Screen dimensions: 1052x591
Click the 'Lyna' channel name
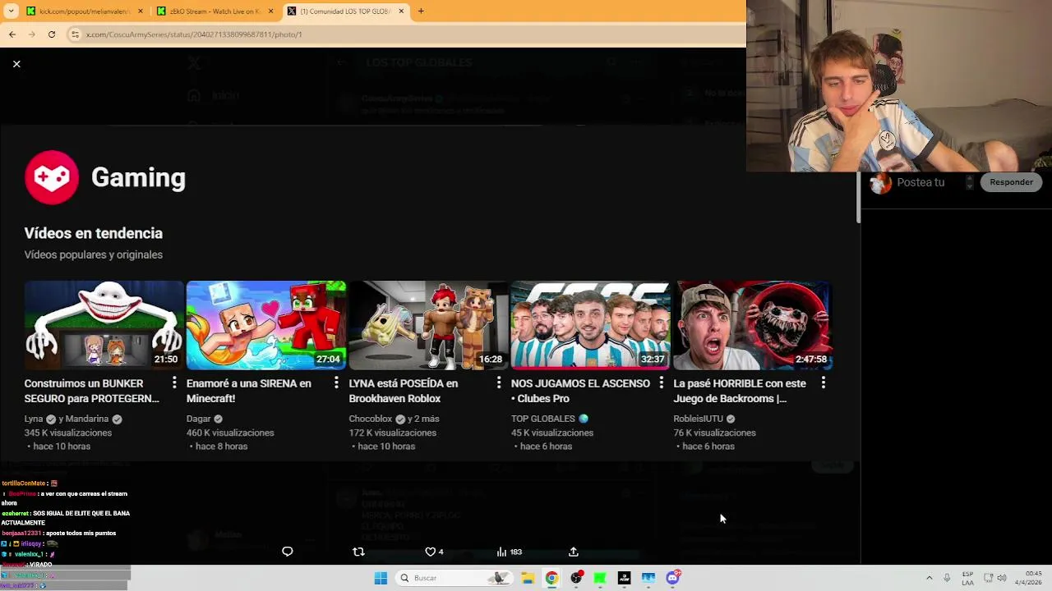pyautogui.click(x=34, y=419)
